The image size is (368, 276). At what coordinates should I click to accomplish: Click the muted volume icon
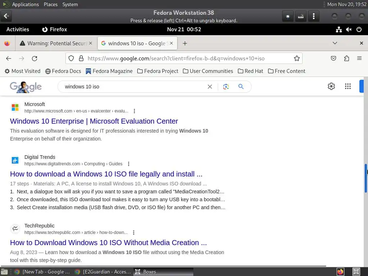349,29
